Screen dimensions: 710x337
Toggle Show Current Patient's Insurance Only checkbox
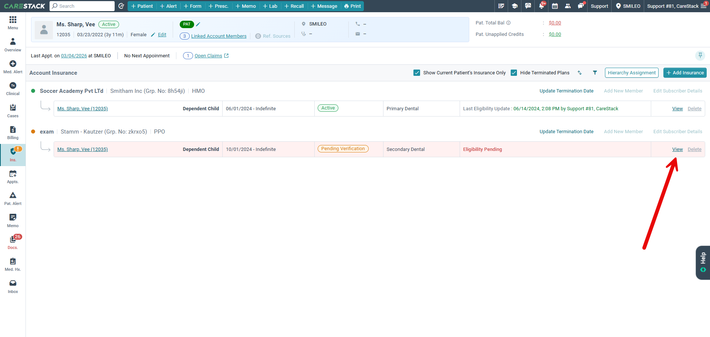click(x=417, y=73)
